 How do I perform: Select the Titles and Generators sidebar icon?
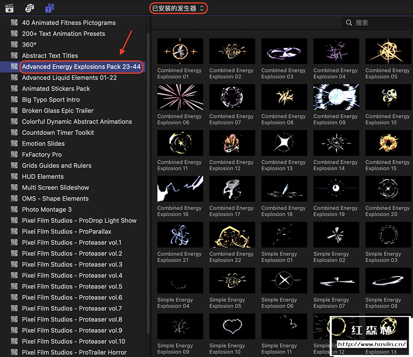49,8
